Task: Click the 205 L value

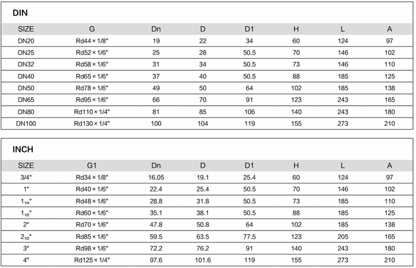Action: click(x=343, y=236)
